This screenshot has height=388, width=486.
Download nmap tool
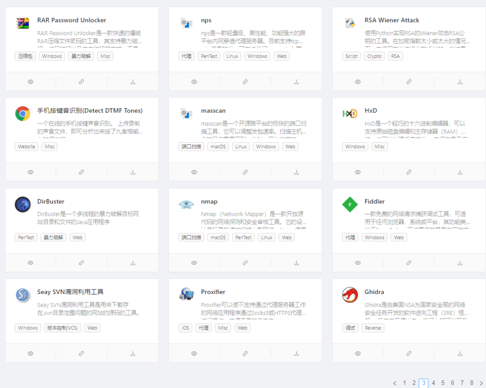tap(296, 263)
